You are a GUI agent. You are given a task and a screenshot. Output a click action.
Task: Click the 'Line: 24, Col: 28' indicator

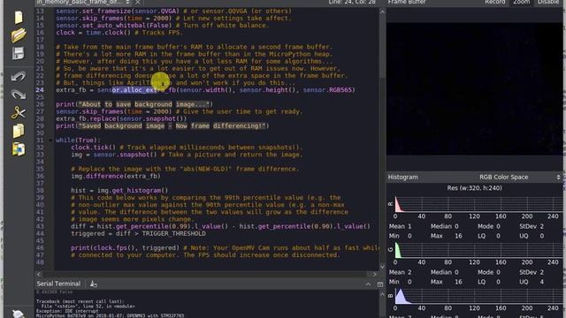[352, 2]
